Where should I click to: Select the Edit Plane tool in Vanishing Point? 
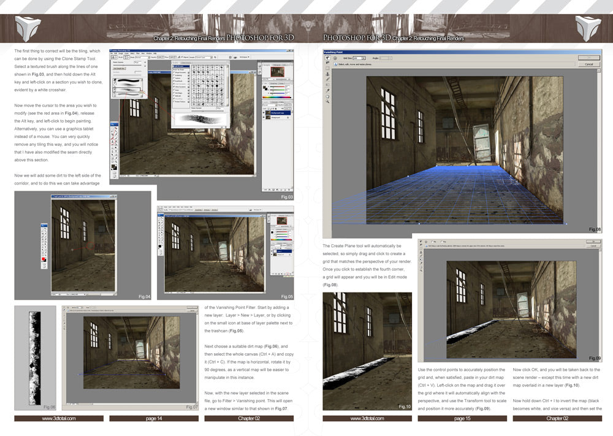click(x=327, y=58)
